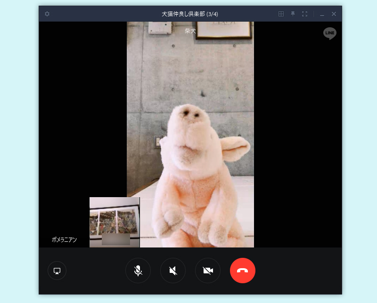Image resolution: width=377 pixels, height=303 pixels.
Task: Start screen sharing
Action: pyautogui.click(x=57, y=271)
